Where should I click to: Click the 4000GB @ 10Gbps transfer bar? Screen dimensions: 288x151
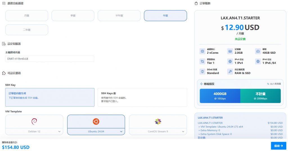(x=220, y=96)
